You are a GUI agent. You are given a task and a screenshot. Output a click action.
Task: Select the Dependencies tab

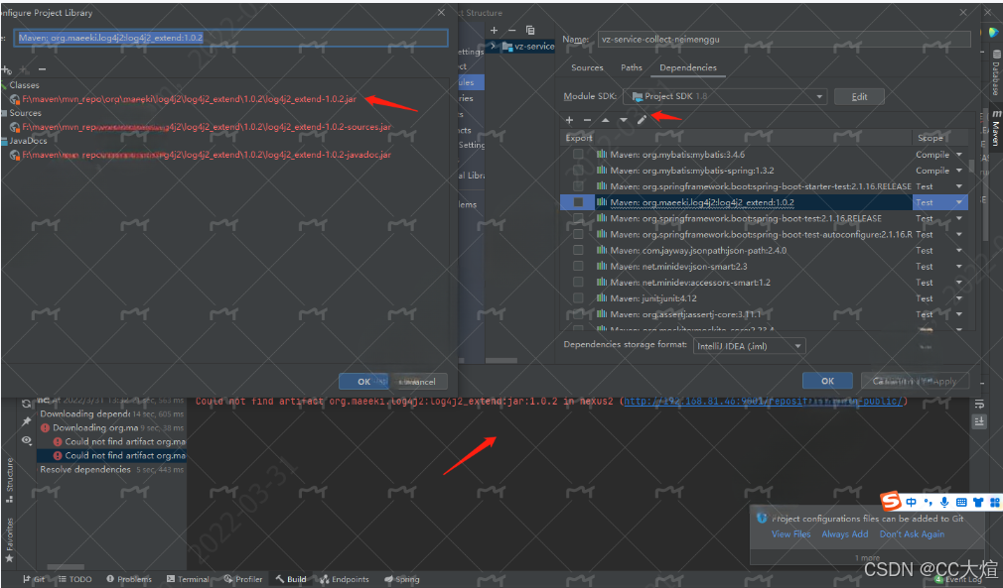[x=688, y=67]
